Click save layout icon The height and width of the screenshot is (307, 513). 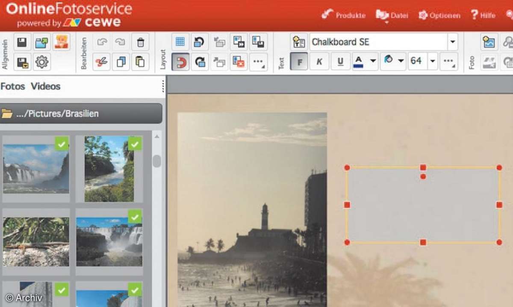pyautogui.click(x=259, y=42)
